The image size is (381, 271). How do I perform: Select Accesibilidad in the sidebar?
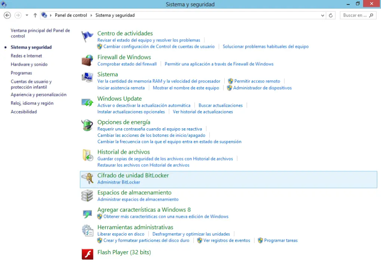[24, 112]
